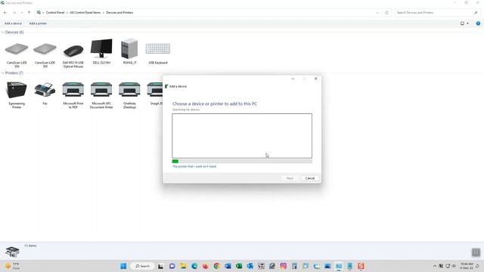Viewport: 484px width, 272px height.
Task: Click the '13 items' status text
Action: pyautogui.click(x=30, y=246)
